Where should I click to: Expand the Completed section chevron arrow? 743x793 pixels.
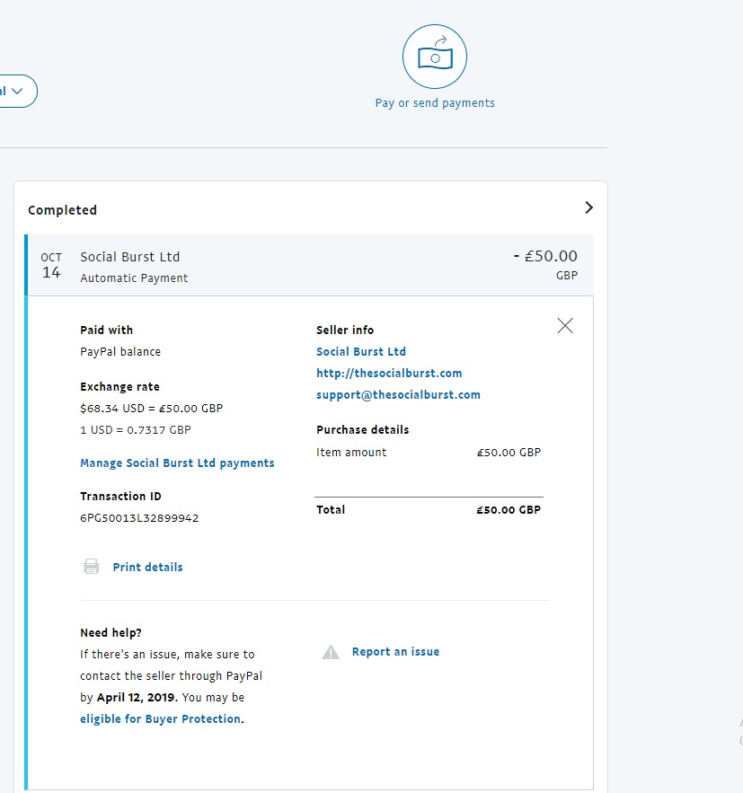[588, 207]
